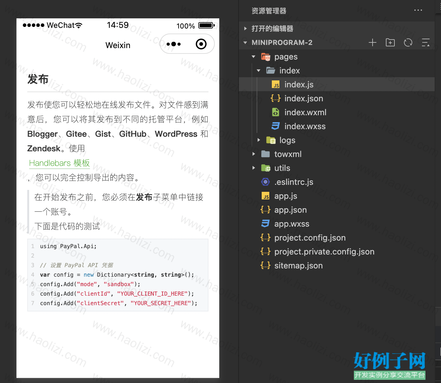Expand the logs folder arrow
Image resolution: width=441 pixels, height=383 pixels.
pyautogui.click(x=259, y=140)
